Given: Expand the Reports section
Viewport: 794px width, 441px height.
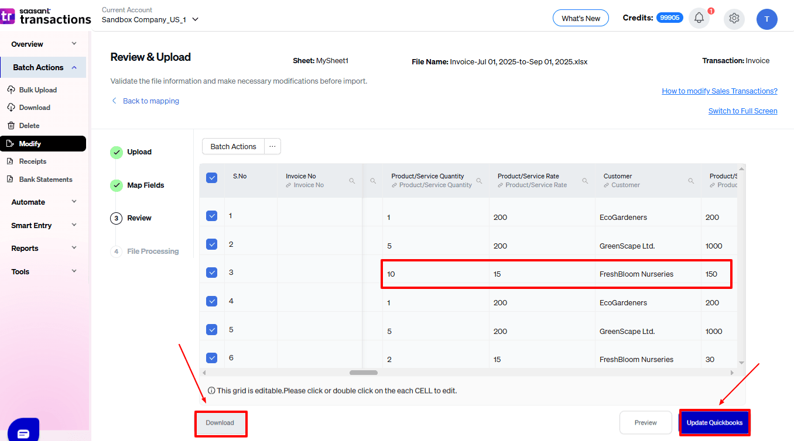Looking at the screenshot, I should 25,248.
